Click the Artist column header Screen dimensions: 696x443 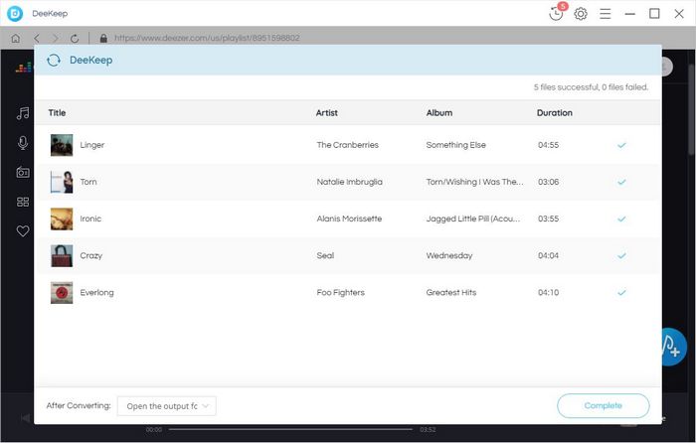point(327,112)
